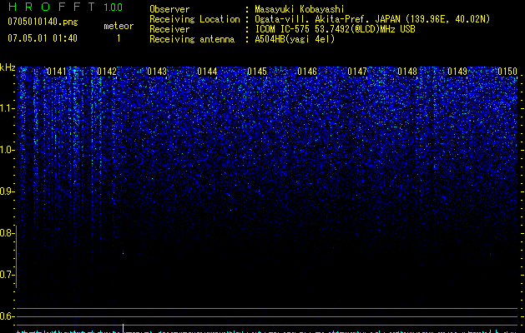
Task: Click the 0147 time marker
Action: (x=357, y=72)
